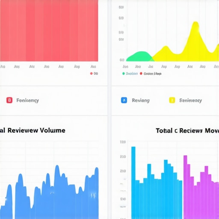
Task: Select the Seeviency label
Action: [190, 101]
